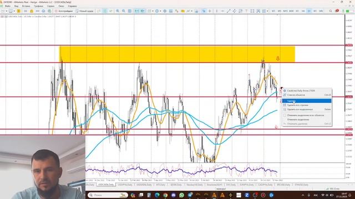Expand the profiles dropdown arrow
The image size is (355, 199).
pos(14,11)
